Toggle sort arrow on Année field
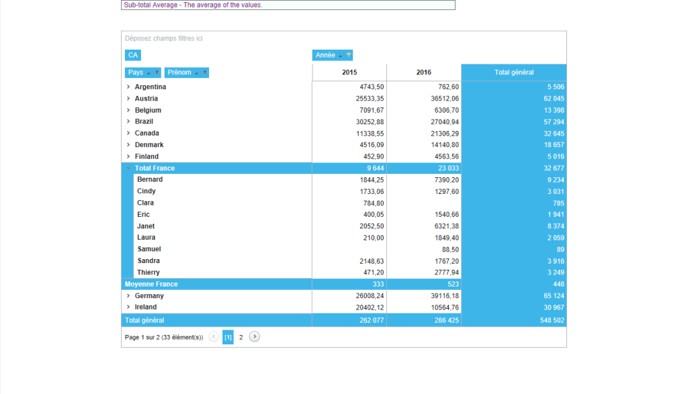This screenshot has height=394, width=688. (x=341, y=56)
